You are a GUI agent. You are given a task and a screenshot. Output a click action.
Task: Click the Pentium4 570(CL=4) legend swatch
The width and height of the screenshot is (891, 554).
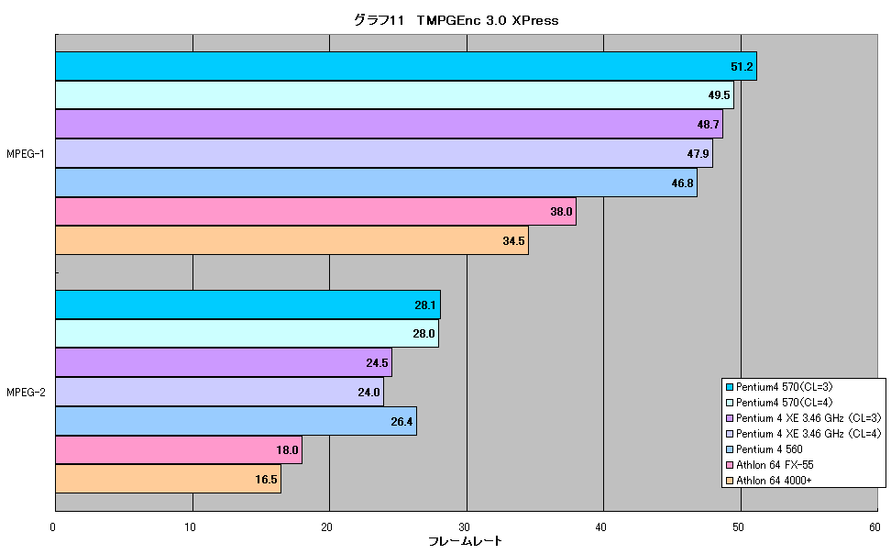tap(730, 403)
